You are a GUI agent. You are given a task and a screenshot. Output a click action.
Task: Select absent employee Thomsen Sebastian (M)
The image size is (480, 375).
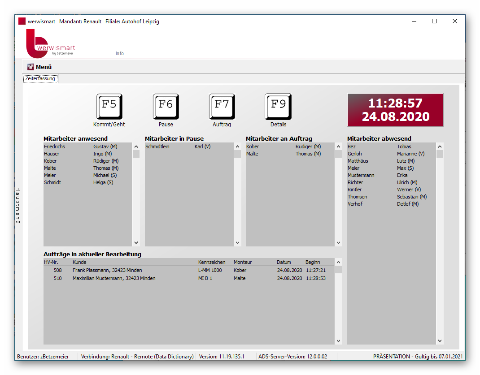(x=391, y=197)
